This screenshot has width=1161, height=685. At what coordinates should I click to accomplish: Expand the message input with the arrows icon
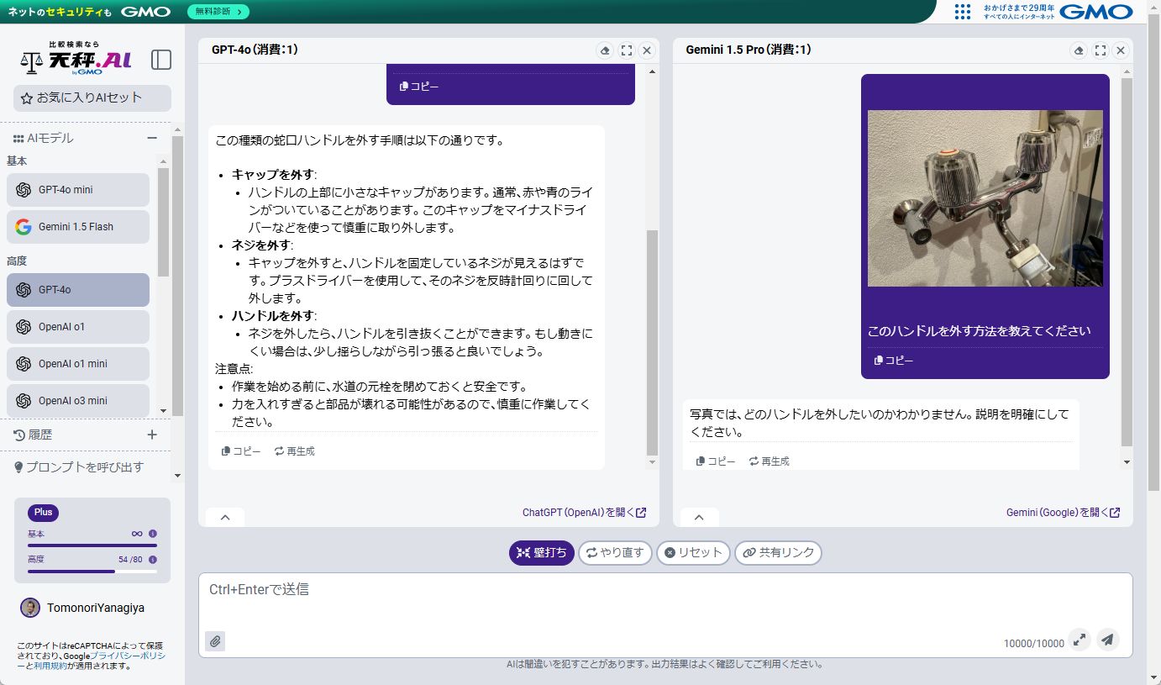pos(1080,640)
